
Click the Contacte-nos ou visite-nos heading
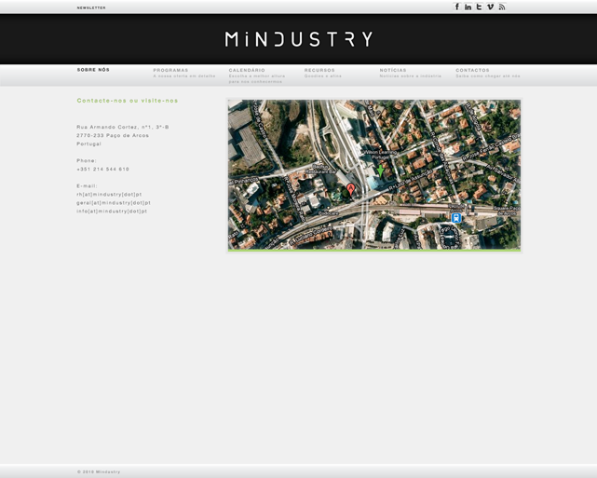128,101
